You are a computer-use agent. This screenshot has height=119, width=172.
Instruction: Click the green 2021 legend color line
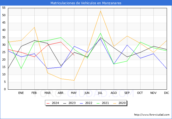click(98, 103)
